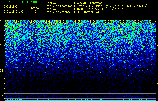Click the 2308 time marker
Image resolution: width=158 pixels, height=101 pixels.
click(123, 22)
